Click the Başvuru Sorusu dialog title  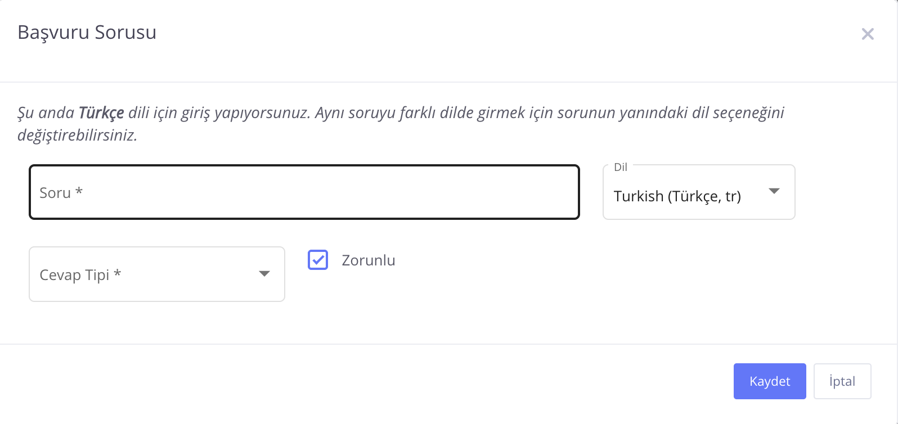(87, 33)
